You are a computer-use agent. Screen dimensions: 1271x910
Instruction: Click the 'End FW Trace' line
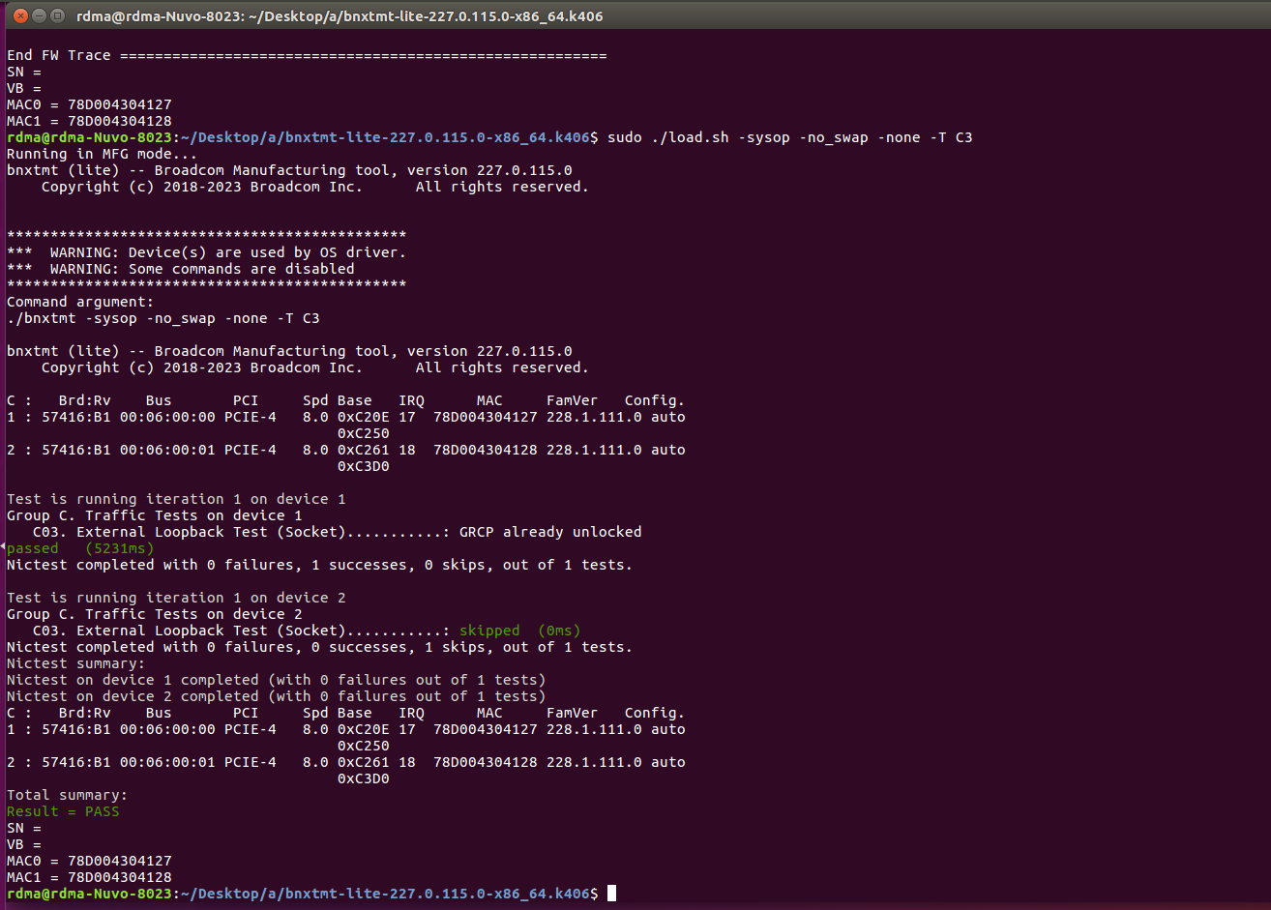click(58, 55)
